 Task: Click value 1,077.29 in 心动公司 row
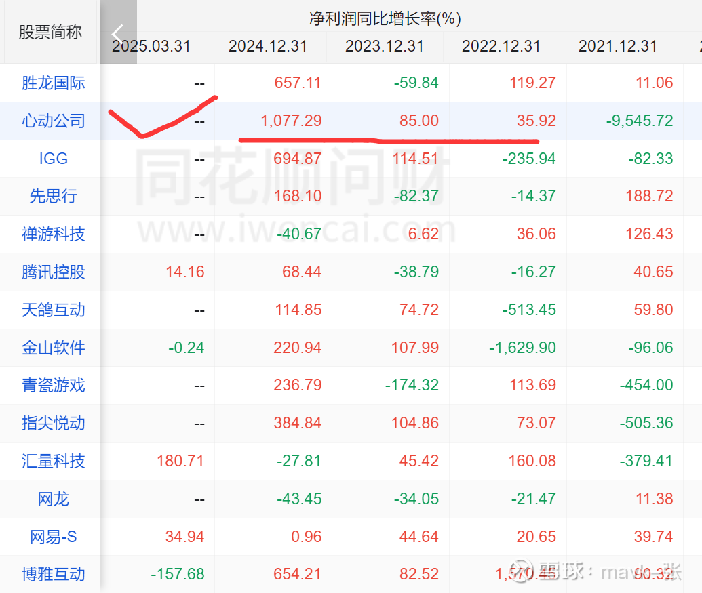pyautogui.click(x=291, y=121)
